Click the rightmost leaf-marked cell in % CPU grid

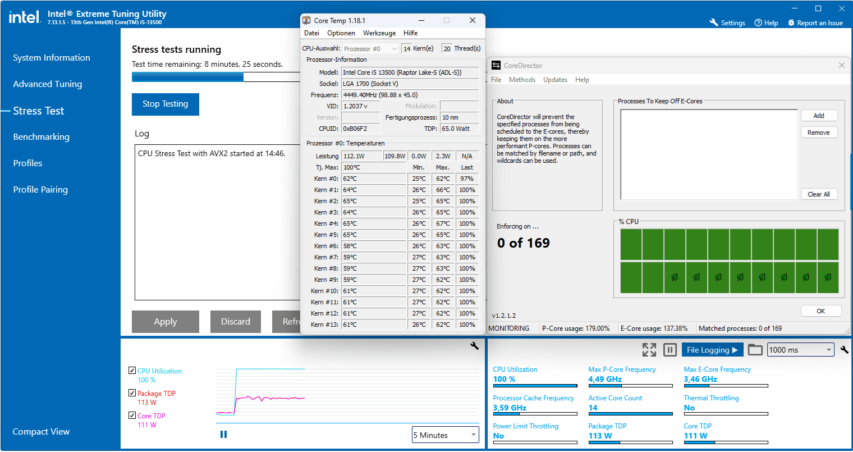(x=828, y=277)
